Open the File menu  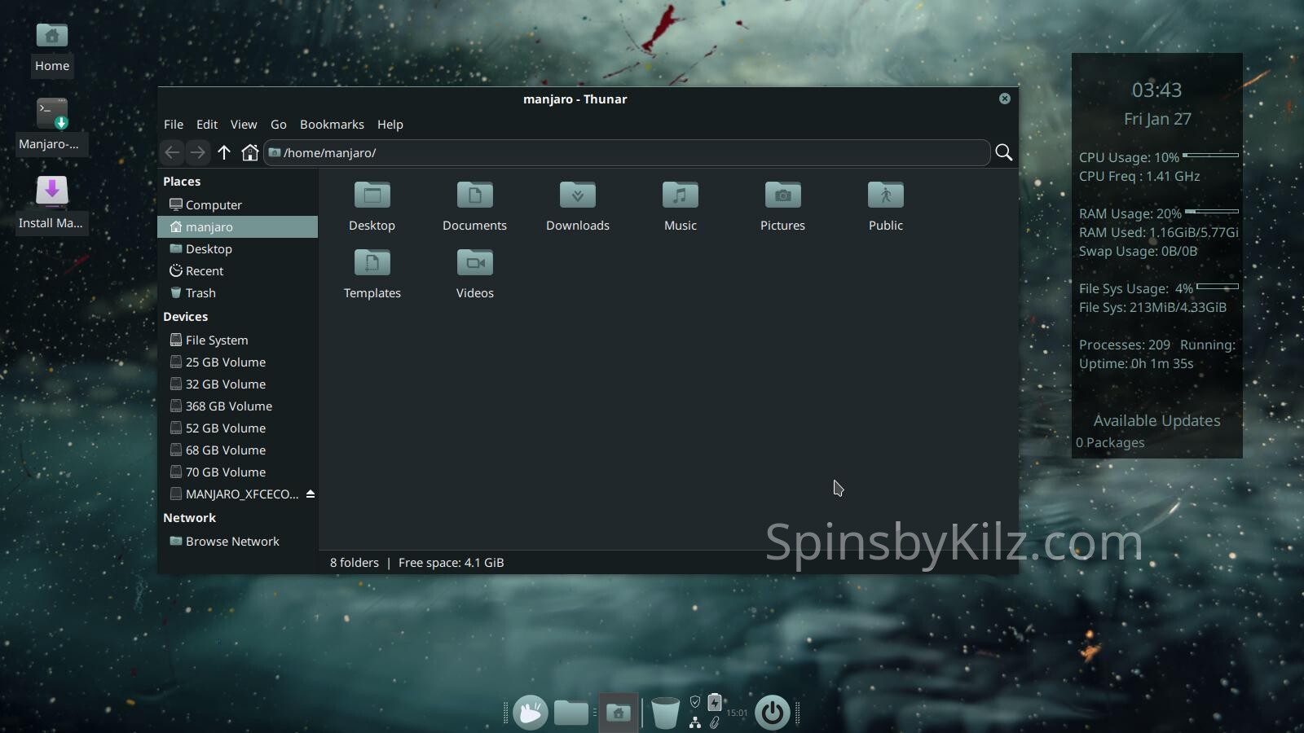click(x=174, y=125)
